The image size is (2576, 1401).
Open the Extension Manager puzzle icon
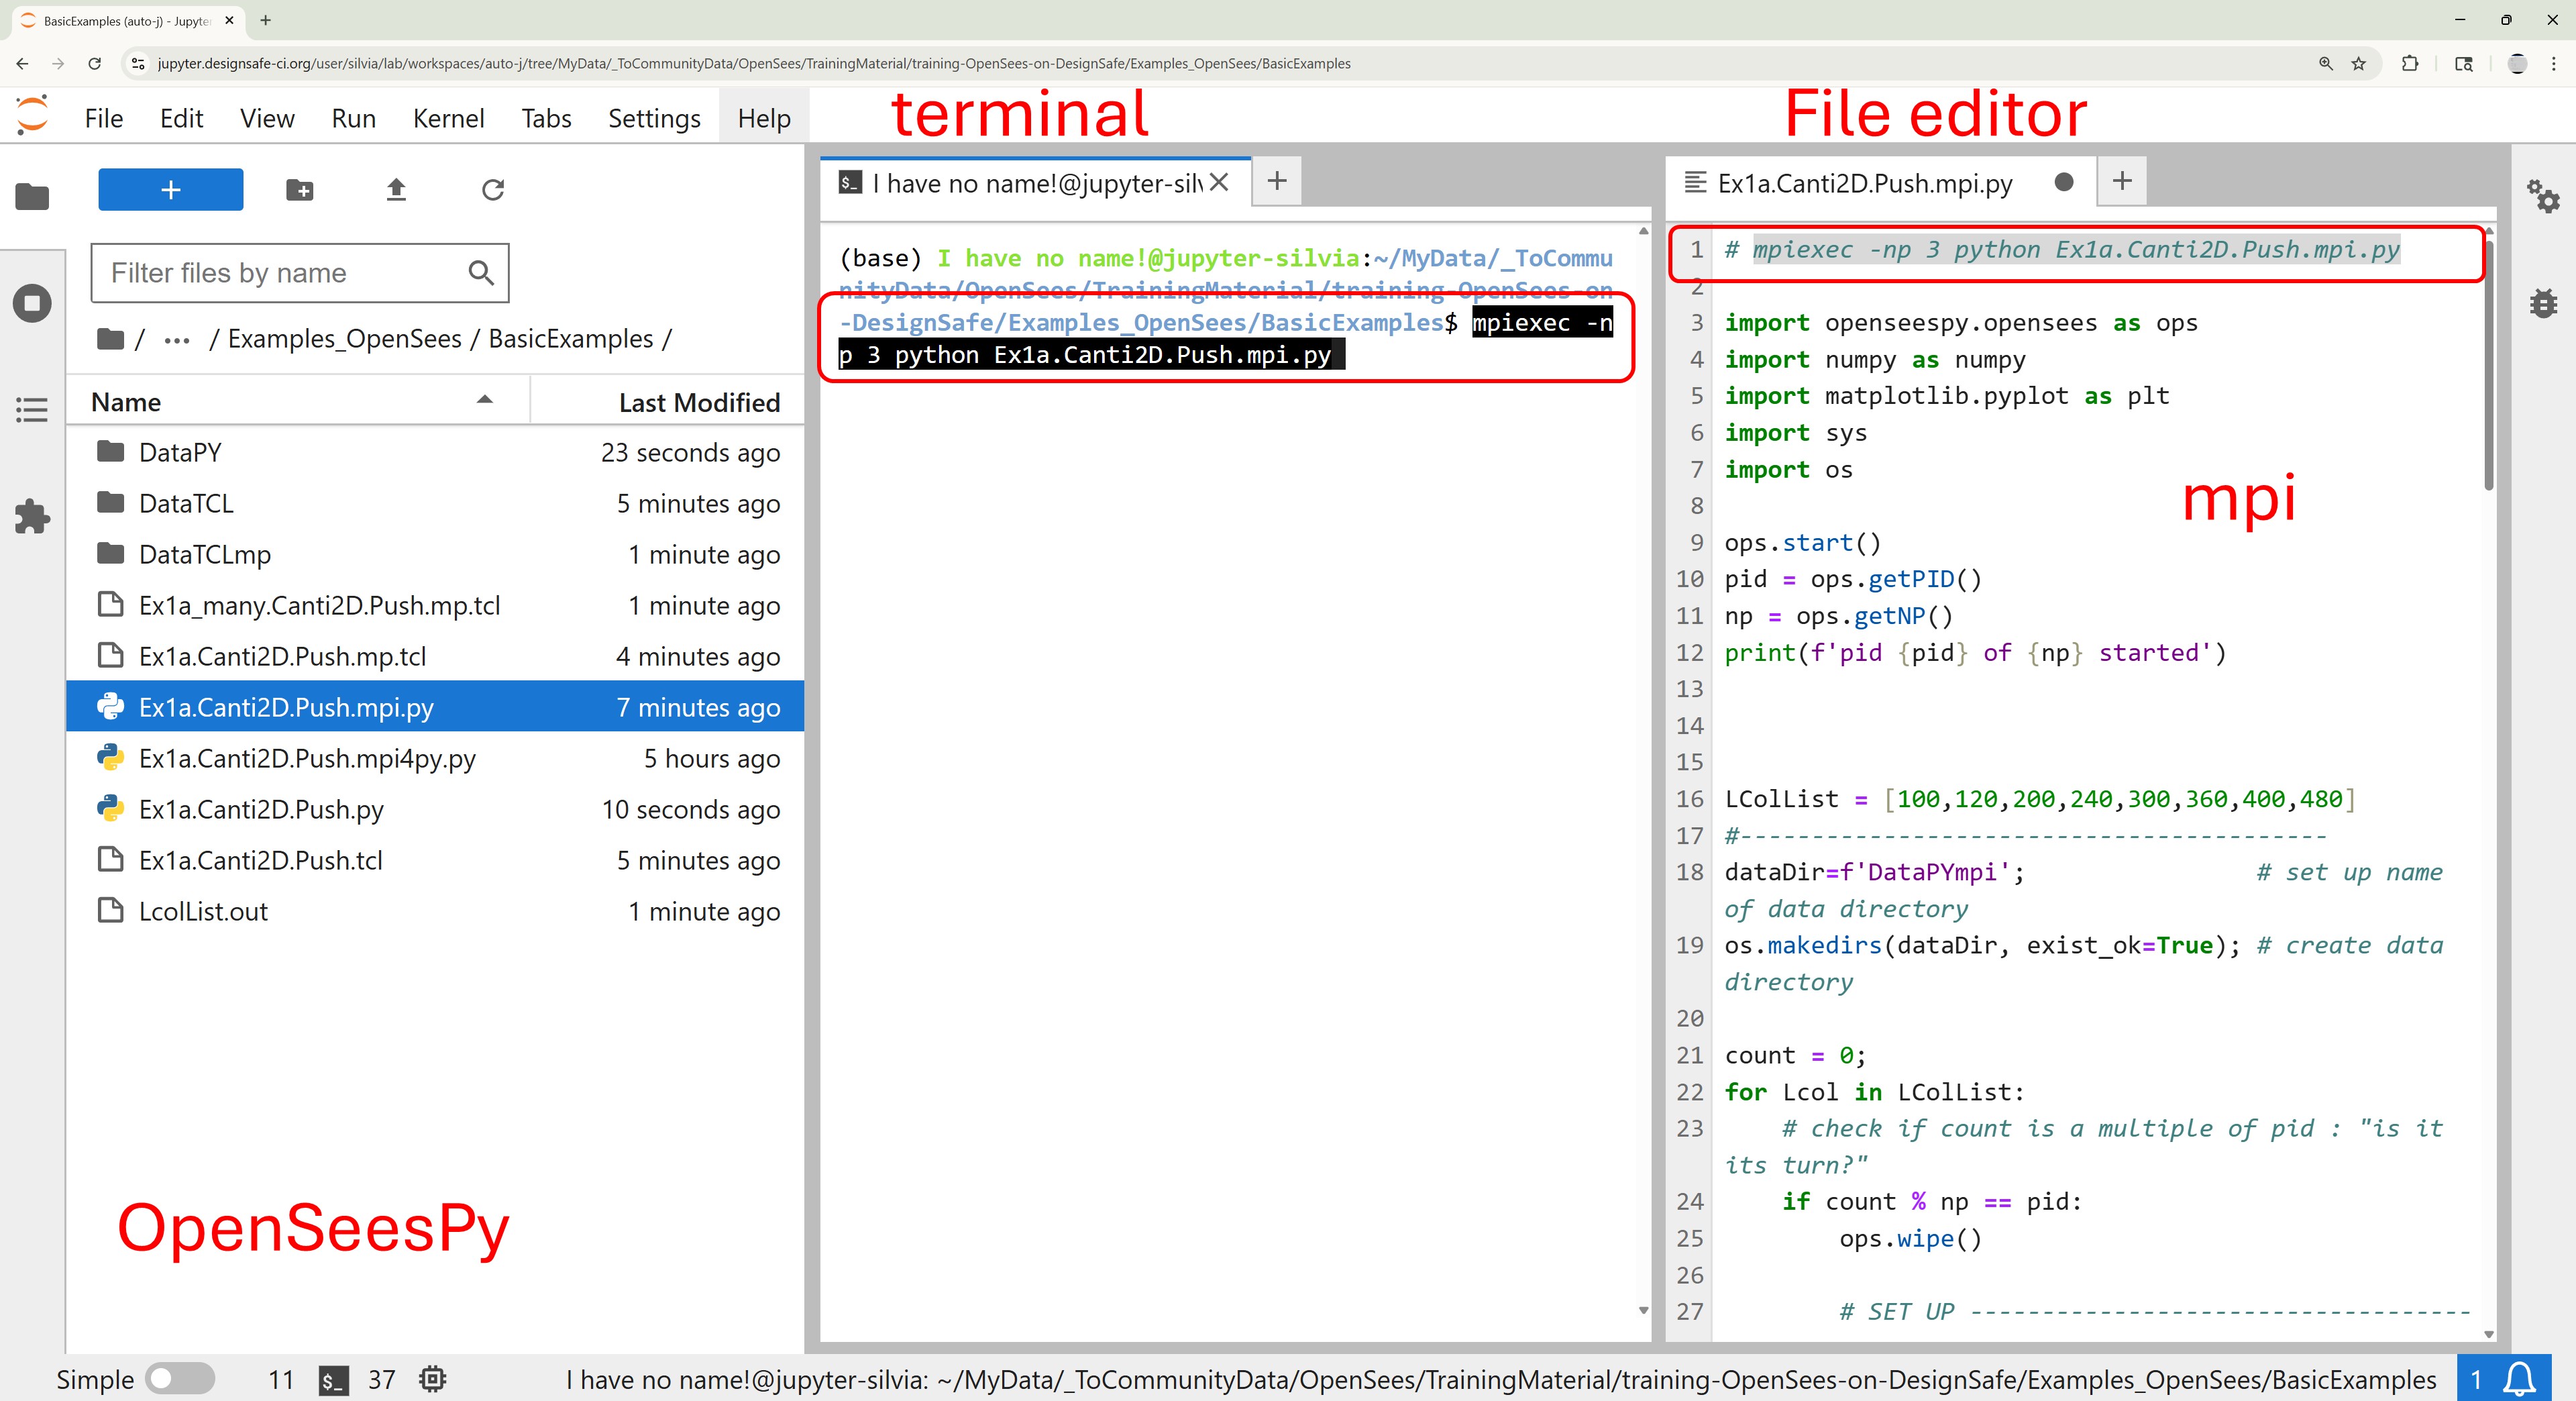[x=32, y=516]
